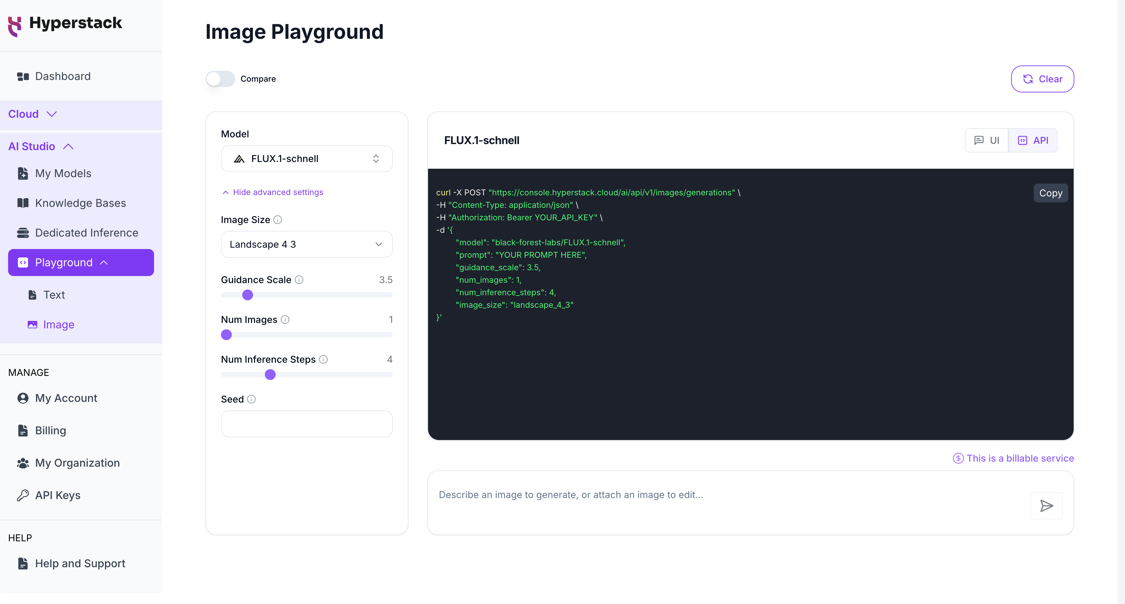This screenshot has width=1125, height=604.
Task: Click the Text document icon
Action: (x=32, y=295)
